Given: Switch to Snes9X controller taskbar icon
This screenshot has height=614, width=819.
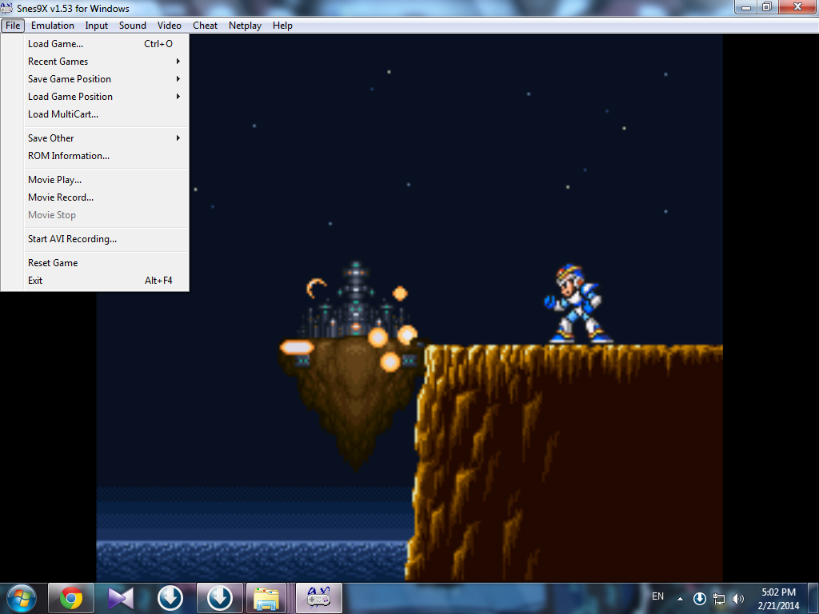Looking at the screenshot, I should click(318, 598).
